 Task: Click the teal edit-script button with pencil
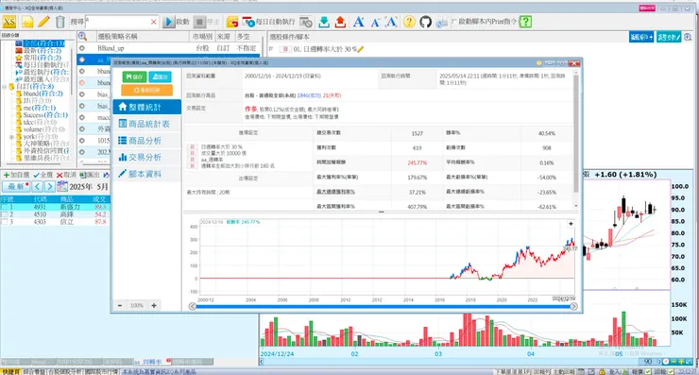[669, 37]
